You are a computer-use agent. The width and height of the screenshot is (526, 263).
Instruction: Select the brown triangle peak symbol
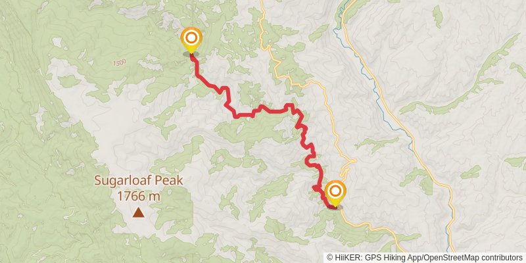(x=138, y=212)
